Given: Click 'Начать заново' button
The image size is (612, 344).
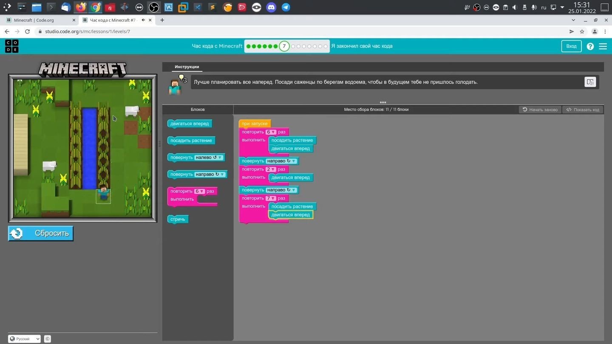Looking at the screenshot, I should click(x=540, y=110).
